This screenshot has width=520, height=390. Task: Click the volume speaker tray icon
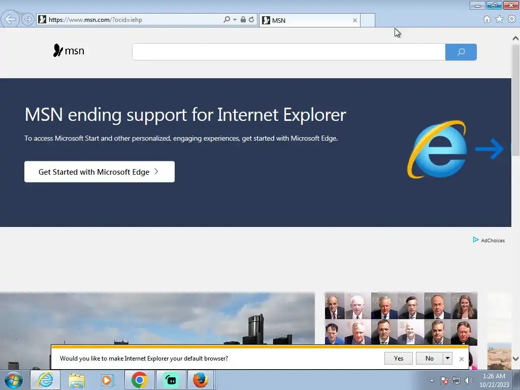pos(468,380)
